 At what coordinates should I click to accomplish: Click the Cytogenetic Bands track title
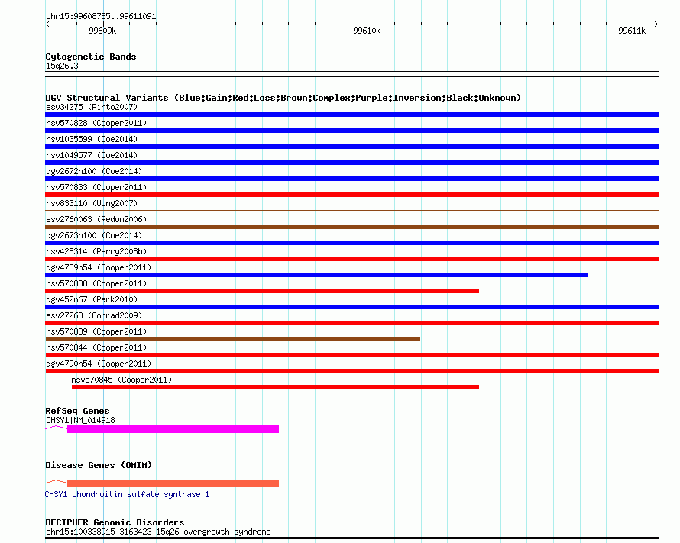[x=91, y=57]
